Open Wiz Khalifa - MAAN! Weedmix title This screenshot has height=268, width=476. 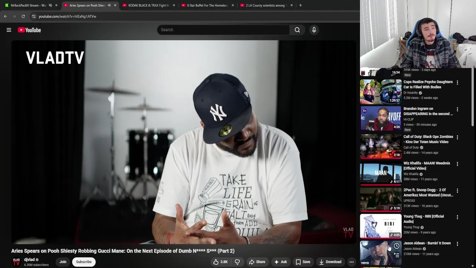[427, 166]
